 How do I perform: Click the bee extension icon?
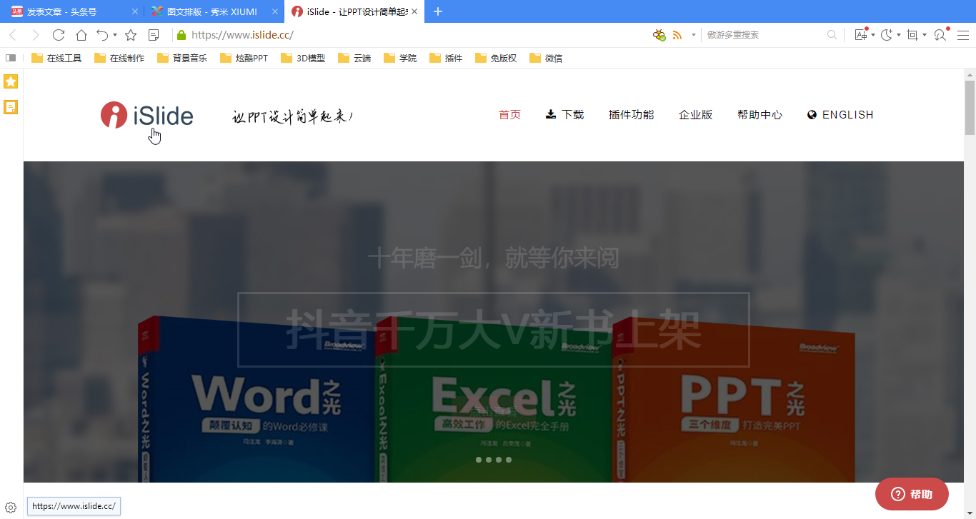coord(659,35)
